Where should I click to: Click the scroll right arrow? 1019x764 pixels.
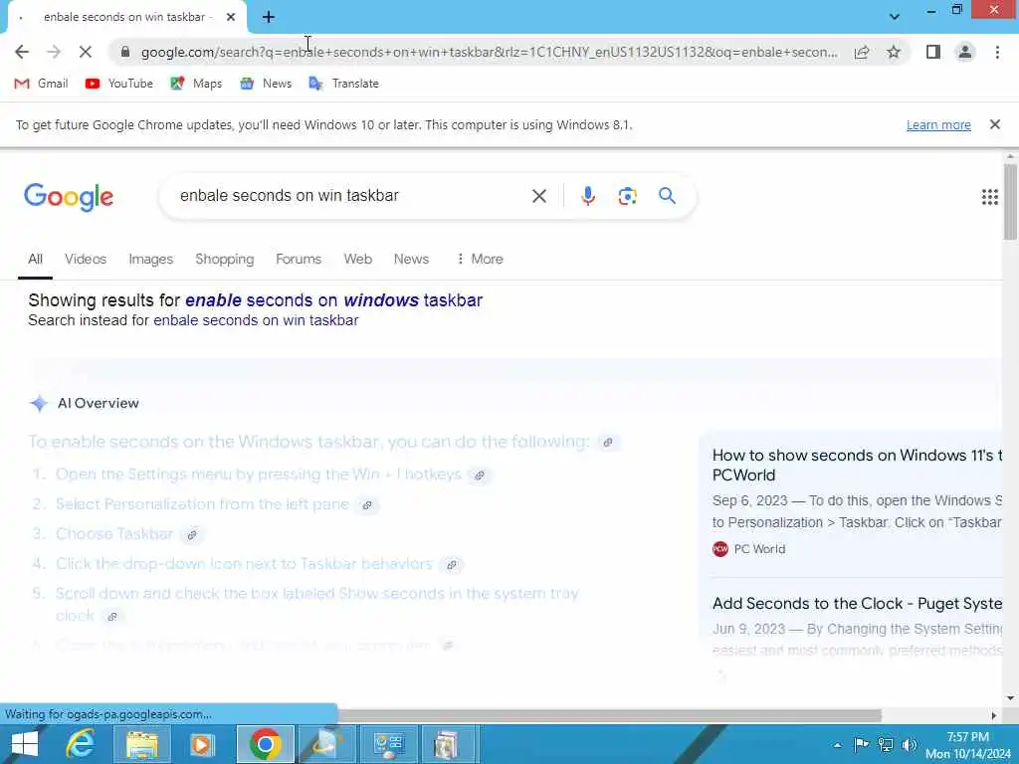[994, 715]
